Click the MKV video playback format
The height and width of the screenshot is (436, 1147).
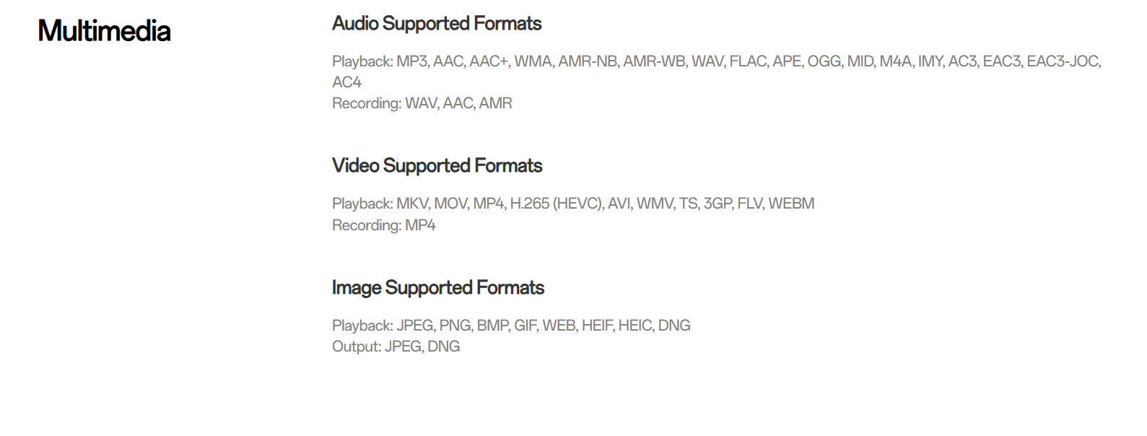pyautogui.click(x=412, y=204)
